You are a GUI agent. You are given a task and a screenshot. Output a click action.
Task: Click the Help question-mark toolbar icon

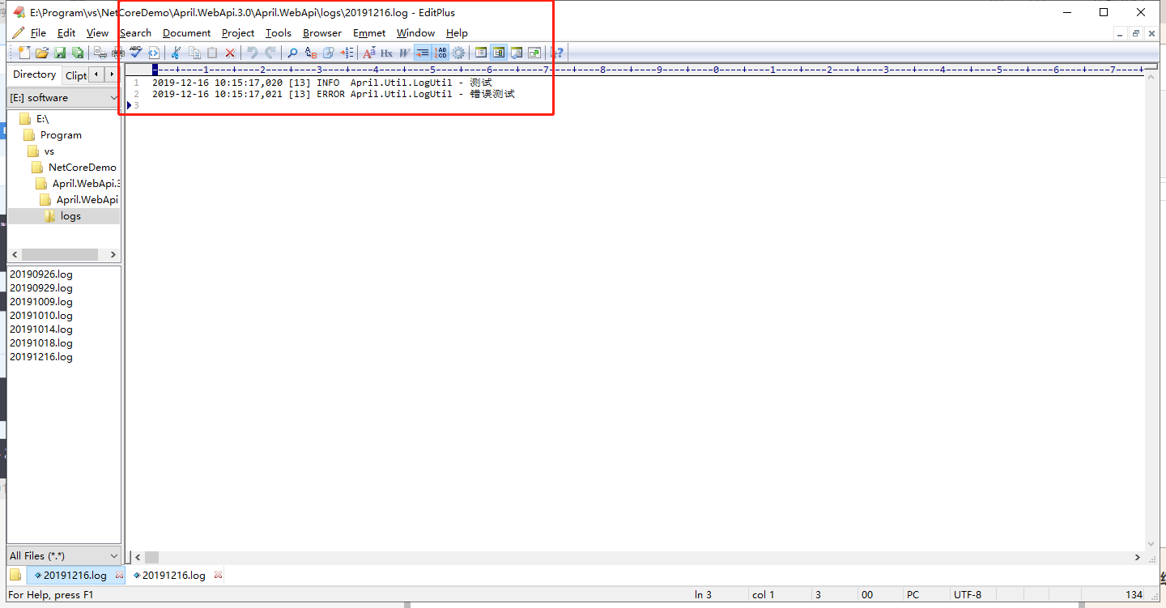click(557, 53)
